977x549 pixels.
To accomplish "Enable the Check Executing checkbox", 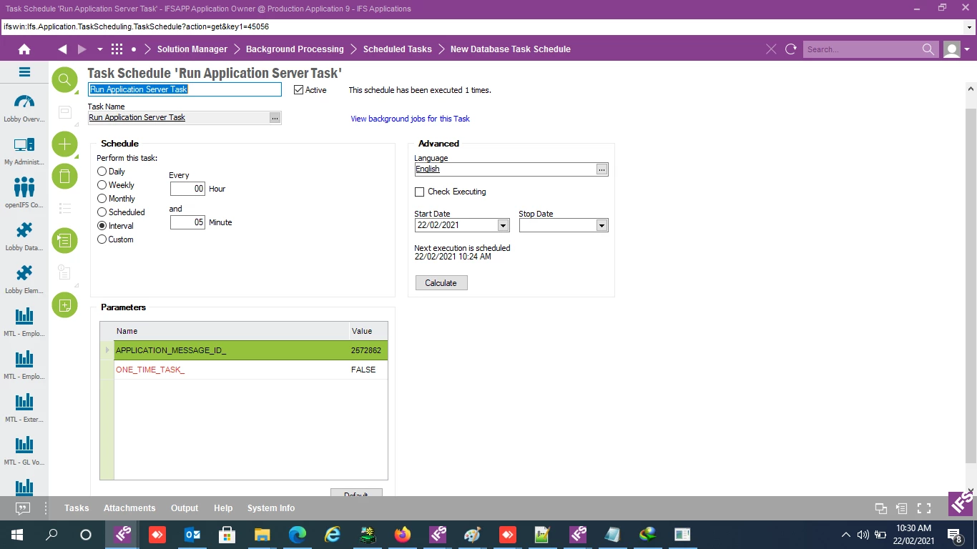I will click(420, 192).
